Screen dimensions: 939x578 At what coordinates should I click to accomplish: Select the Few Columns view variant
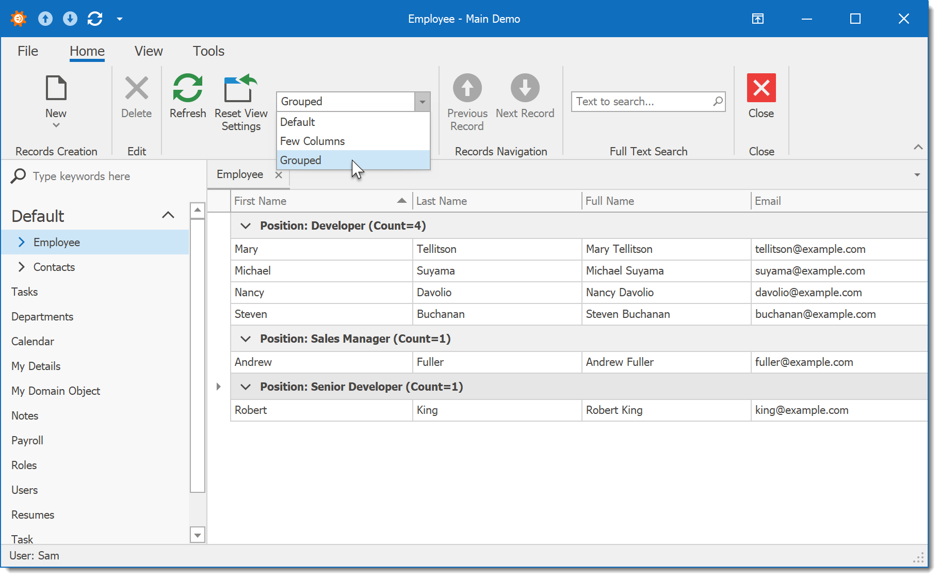pos(312,140)
